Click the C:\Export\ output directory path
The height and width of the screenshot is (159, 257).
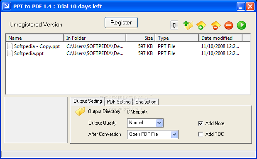click(x=137, y=112)
